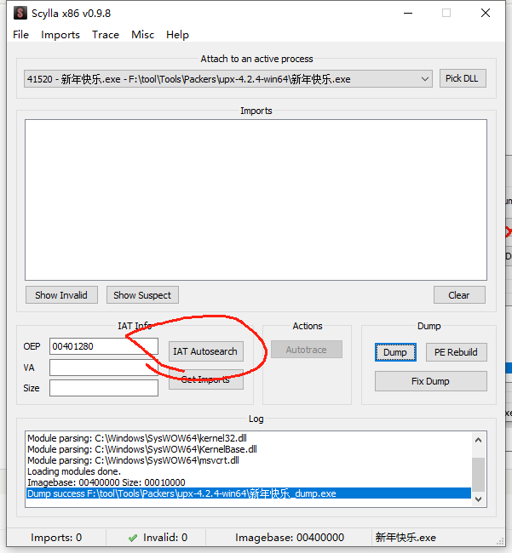
Task: Click the Pick DLL button
Action: tap(463, 78)
